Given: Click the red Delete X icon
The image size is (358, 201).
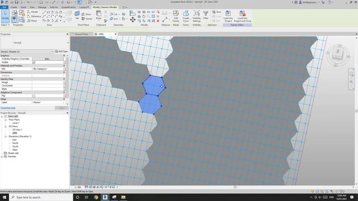Looking at the screenshot, I should (x=158, y=21).
